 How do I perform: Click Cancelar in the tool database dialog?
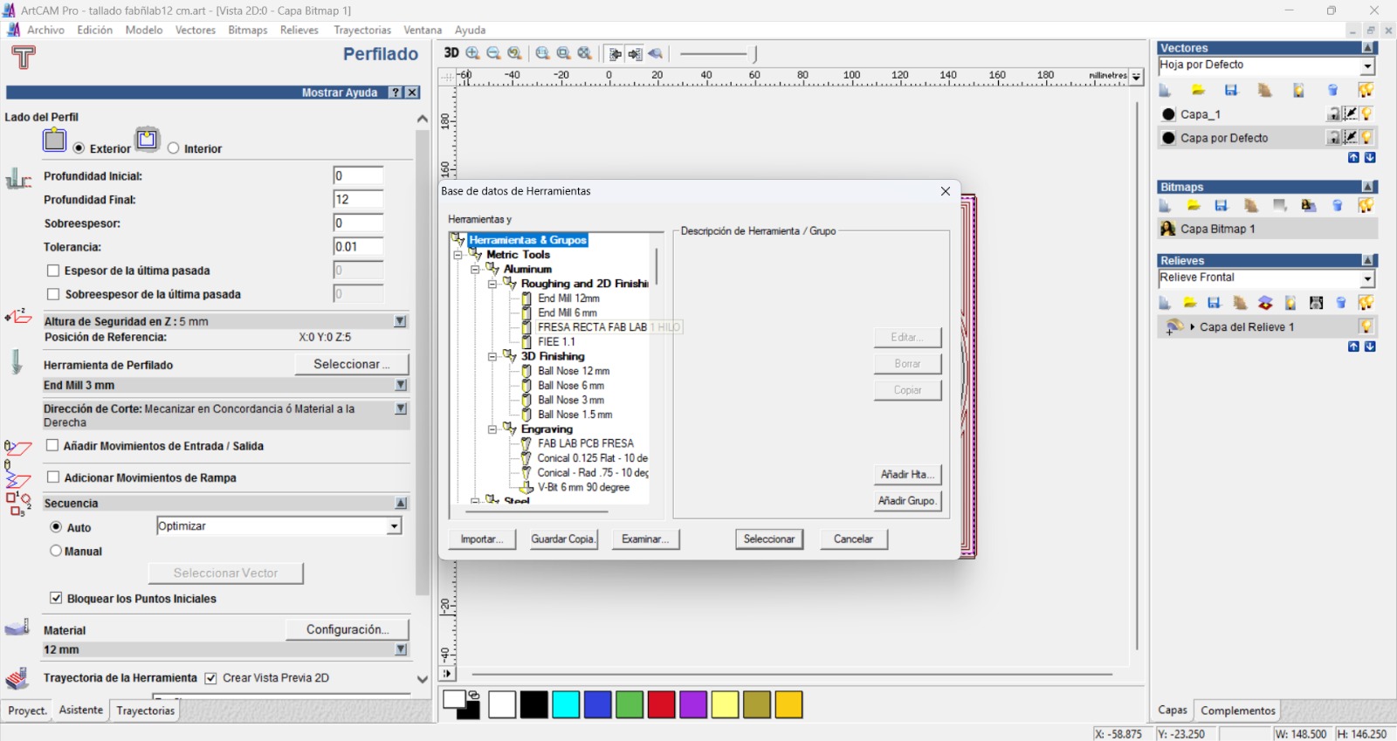[854, 539]
